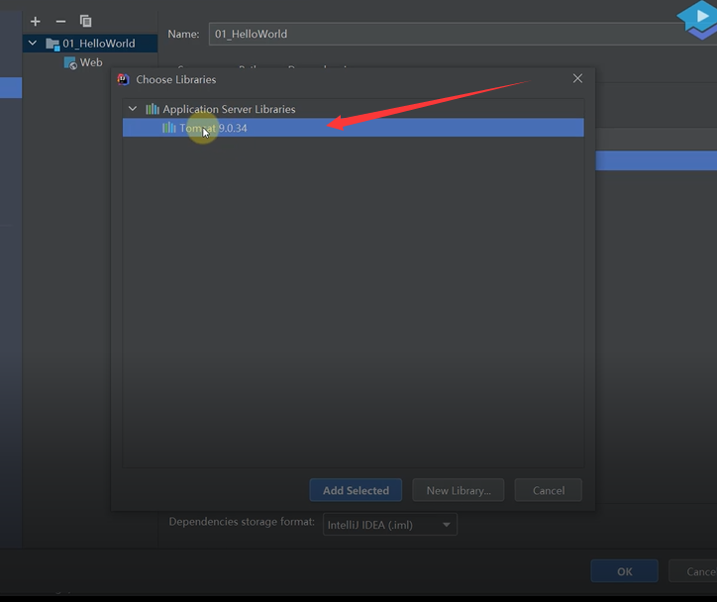Image resolution: width=717 pixels, height=602 pixels.
Task: Click the 01_HelloWorld module folder icon
Action: tap(52, 44)
